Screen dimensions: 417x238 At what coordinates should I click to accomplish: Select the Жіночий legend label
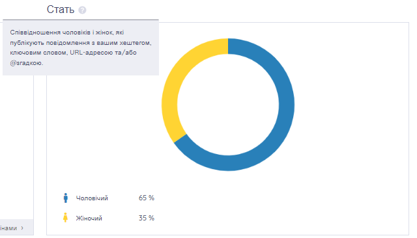click(89, 218)
